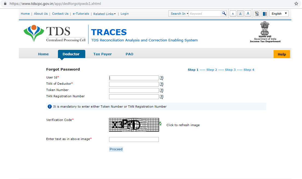302x179 pixels.
Task: Open the Contact Us link
Action: [x=60, y=14]
